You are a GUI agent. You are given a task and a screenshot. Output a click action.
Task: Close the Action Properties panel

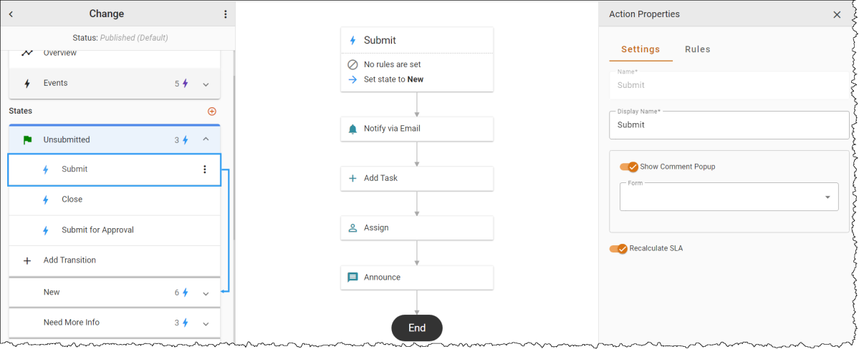click(837, 15)
